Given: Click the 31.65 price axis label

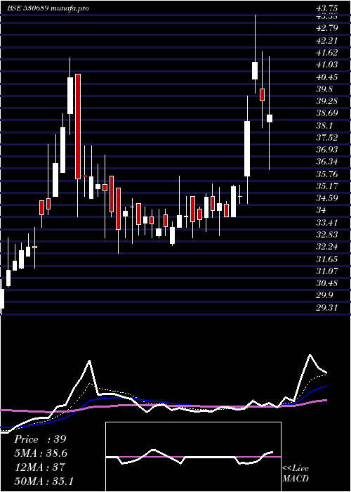Looking at the screenshot, I should [x=326, y=259].
